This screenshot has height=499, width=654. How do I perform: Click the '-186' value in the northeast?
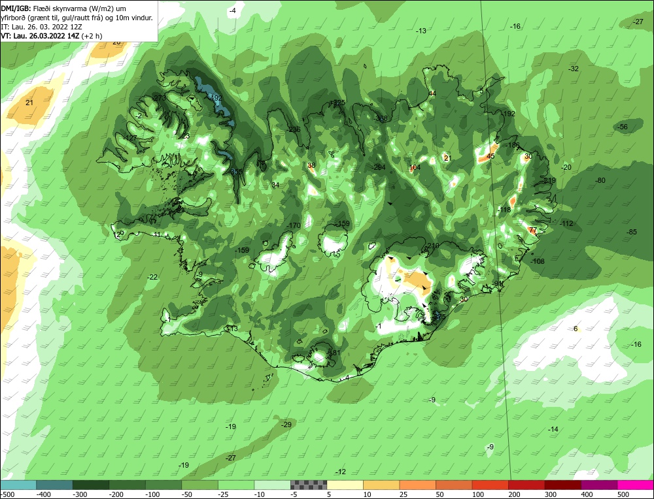pos(513,146)
